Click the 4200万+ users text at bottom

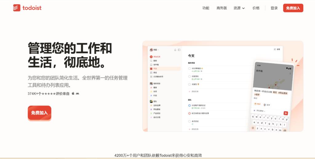158,155
